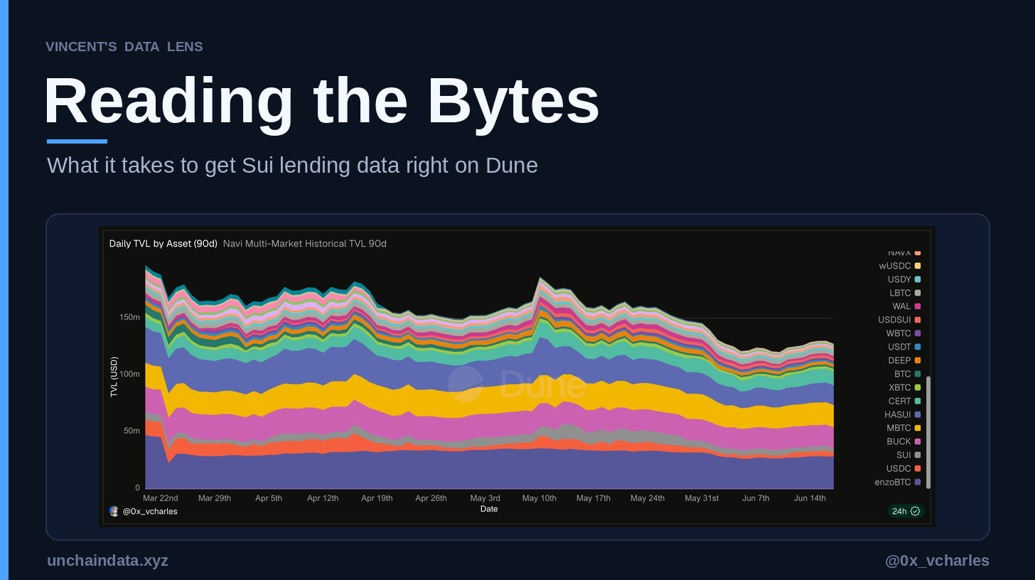1035x580 pixels.
Task: Toggle the enzoBTC series in legend
Action: 898,482
